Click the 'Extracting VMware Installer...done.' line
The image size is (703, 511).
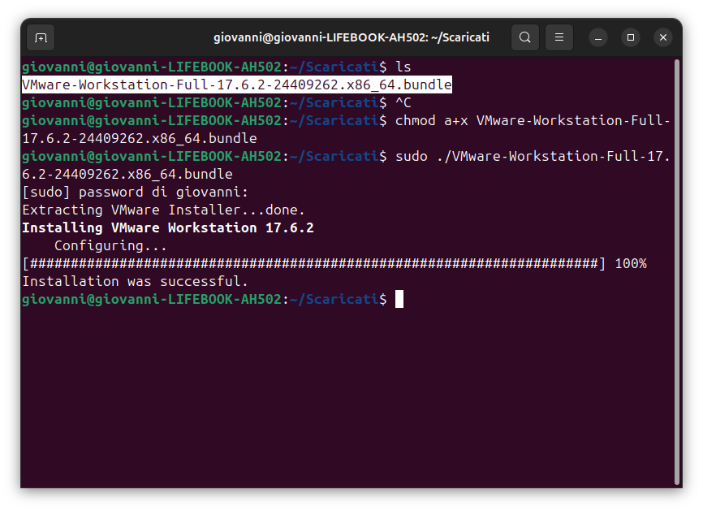tap(164, 210)
